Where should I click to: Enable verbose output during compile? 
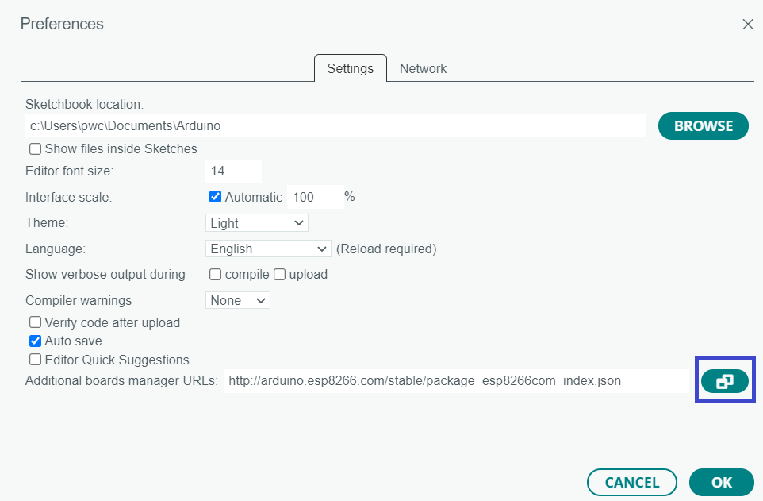pyautogui.click(x=215, y=274)
